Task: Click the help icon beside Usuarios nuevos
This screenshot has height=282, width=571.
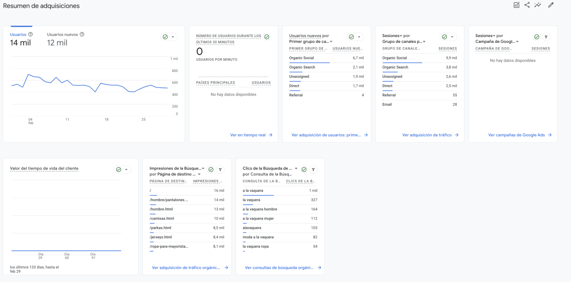Action: click(82, 34)
